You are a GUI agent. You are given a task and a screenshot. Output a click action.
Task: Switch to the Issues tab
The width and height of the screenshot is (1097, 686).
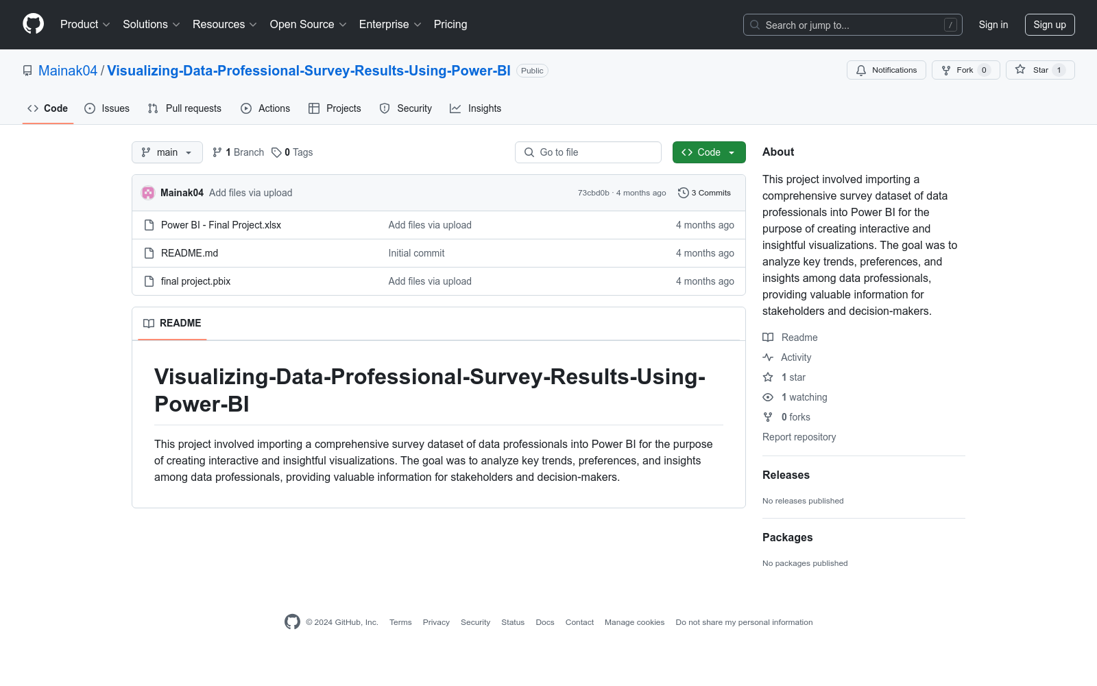(107, 108)
